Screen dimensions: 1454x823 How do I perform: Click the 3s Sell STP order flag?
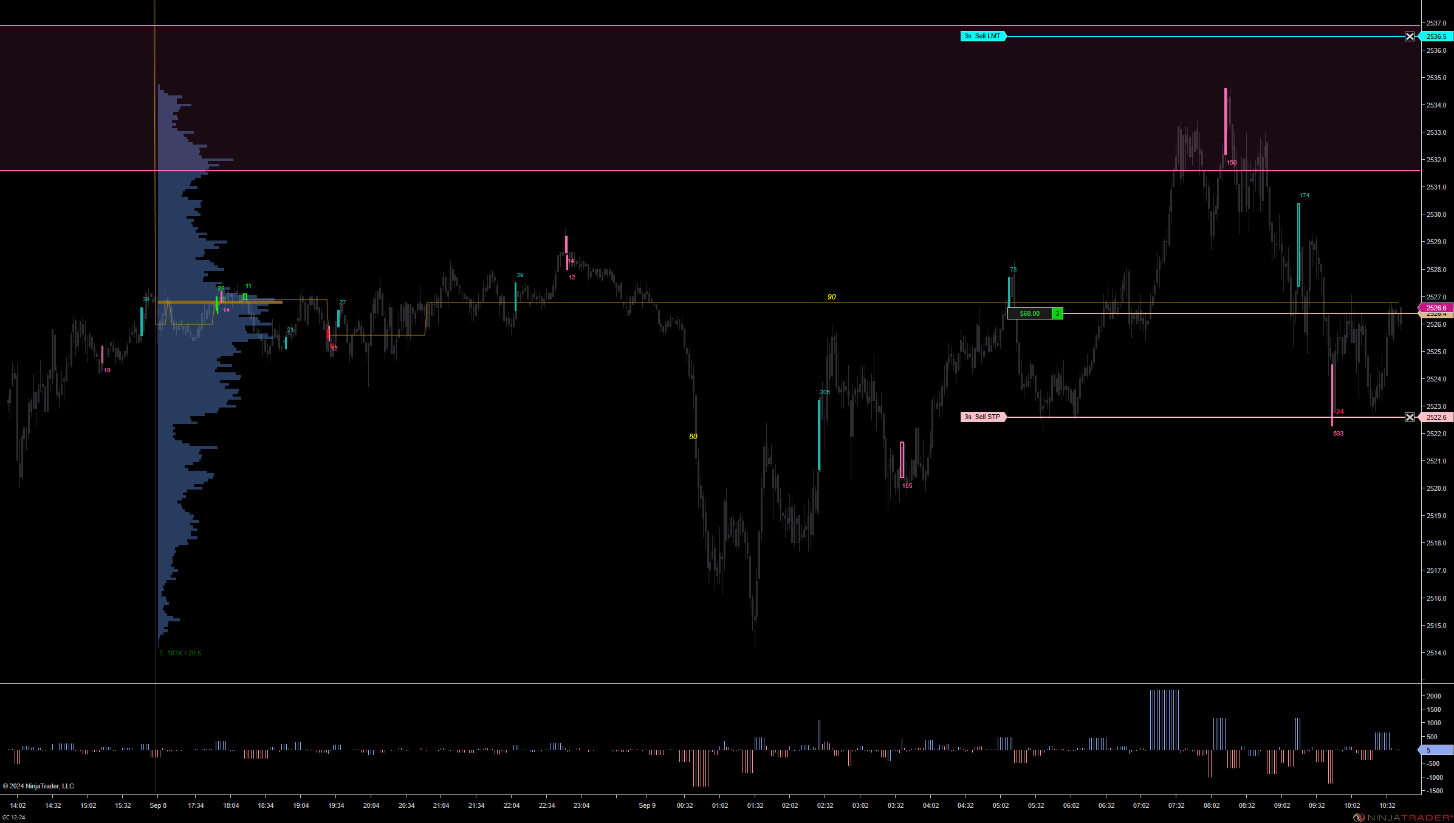click(x=982, y=417)
